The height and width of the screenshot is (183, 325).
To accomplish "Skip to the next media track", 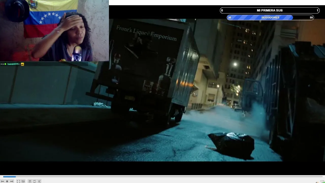I will click(12, 181).
